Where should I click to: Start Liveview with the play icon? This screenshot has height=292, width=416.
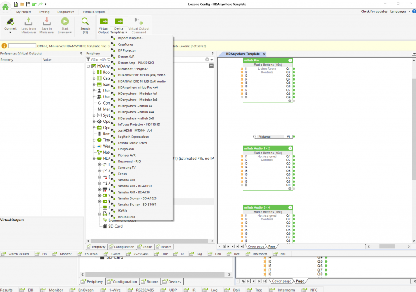tap(65, 22)
